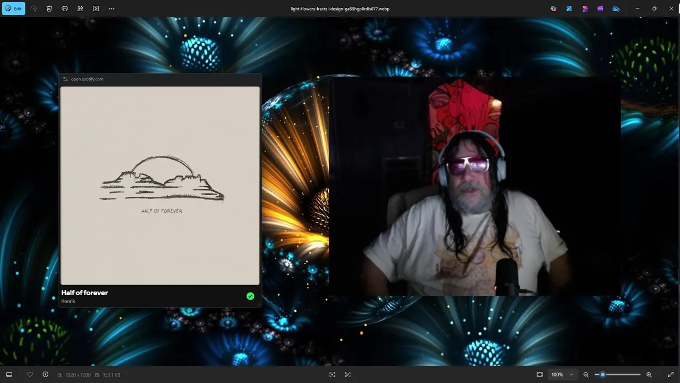
Task: Start the slideshow play icon
Action: click(x=96, y=9)
